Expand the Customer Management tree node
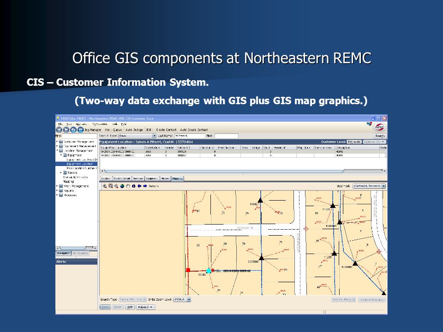This screenshot has width=443, height=332. (57, 142)
